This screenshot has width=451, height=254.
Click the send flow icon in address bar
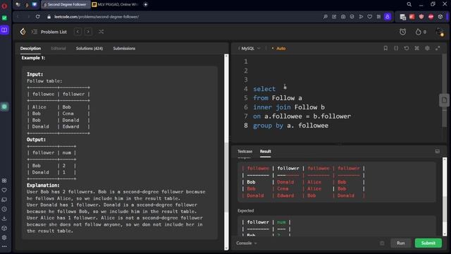click(x=361, y=17)
